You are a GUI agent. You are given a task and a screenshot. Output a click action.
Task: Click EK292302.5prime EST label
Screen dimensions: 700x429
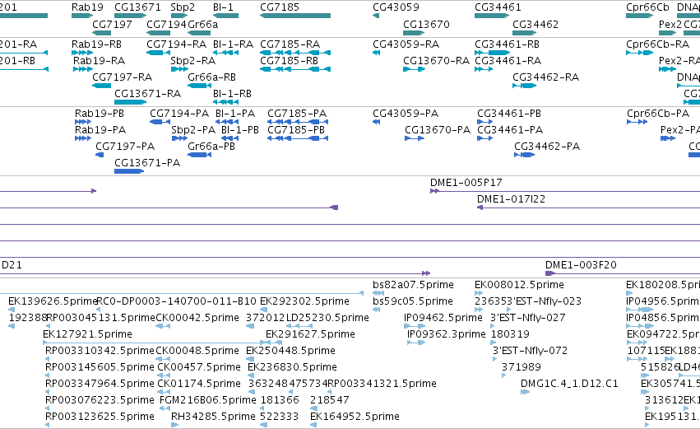304,301
